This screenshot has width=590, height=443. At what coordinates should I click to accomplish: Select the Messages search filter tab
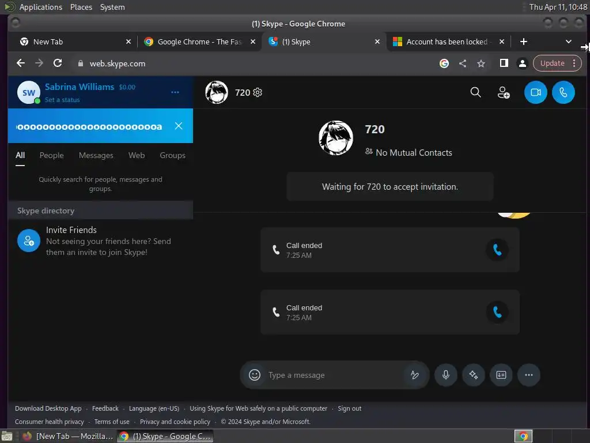(96, 155)
